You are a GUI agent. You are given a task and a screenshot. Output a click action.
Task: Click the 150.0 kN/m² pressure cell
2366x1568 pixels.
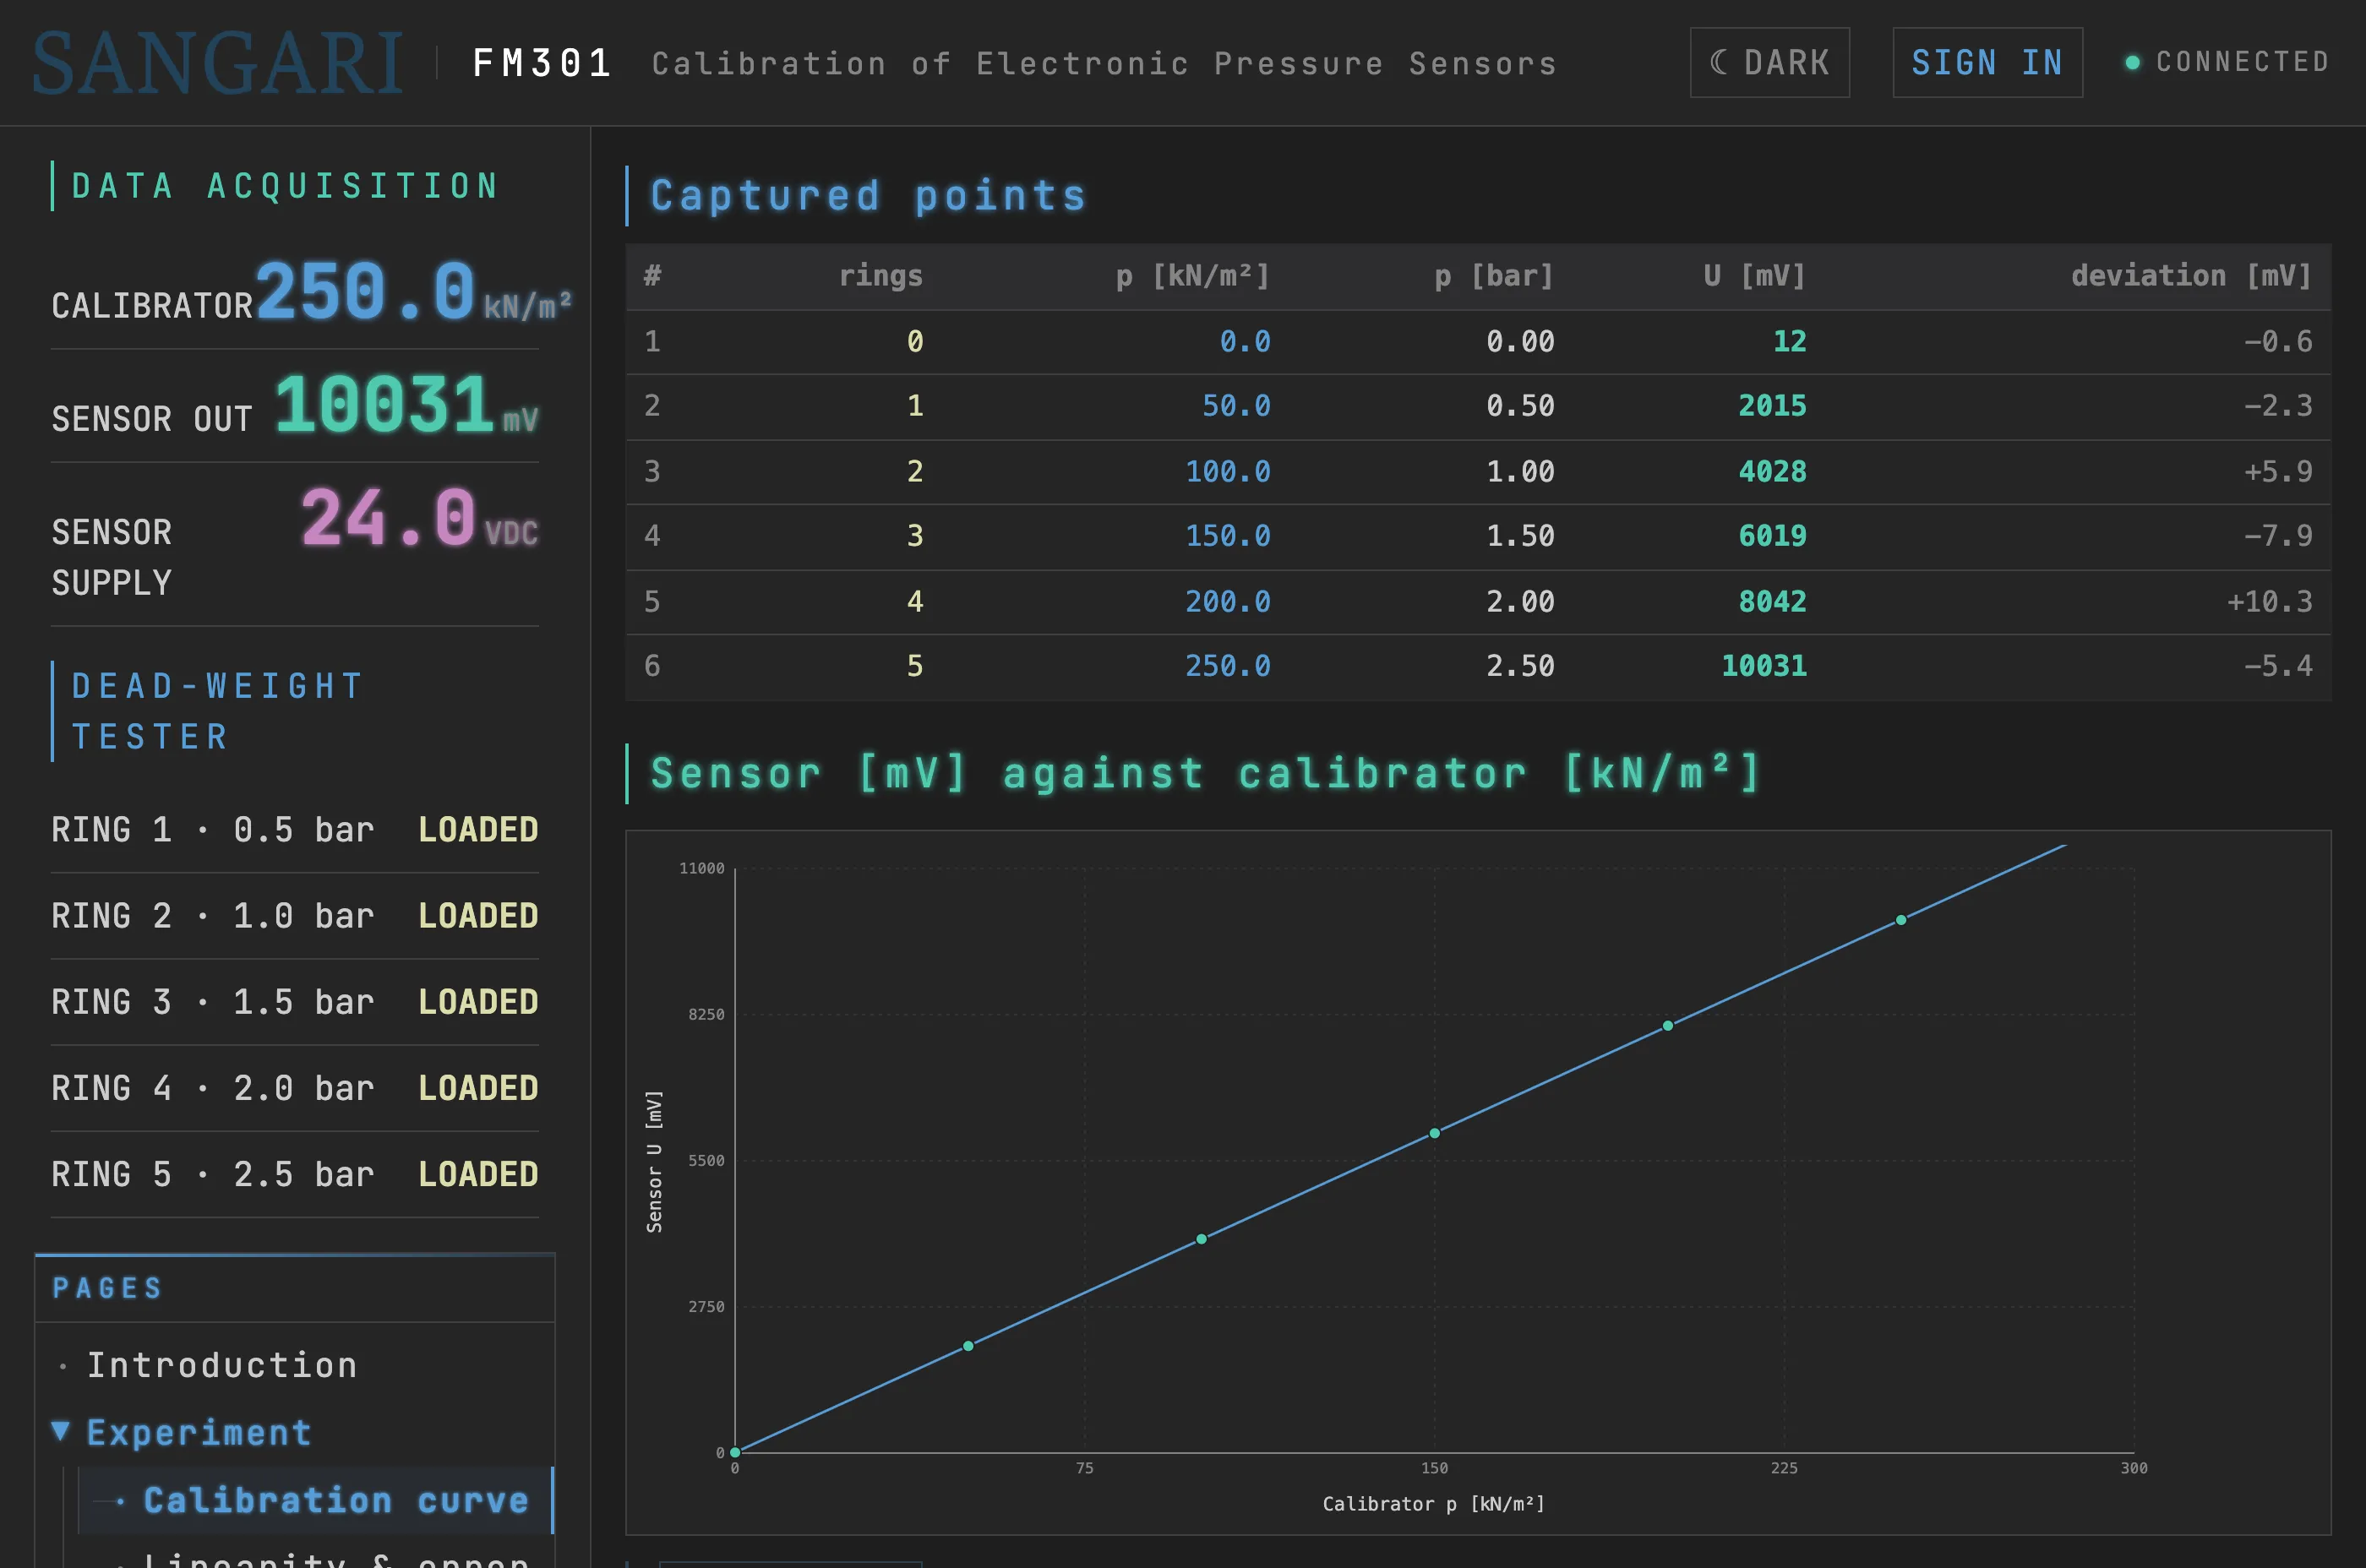[x=1228, y=536]
